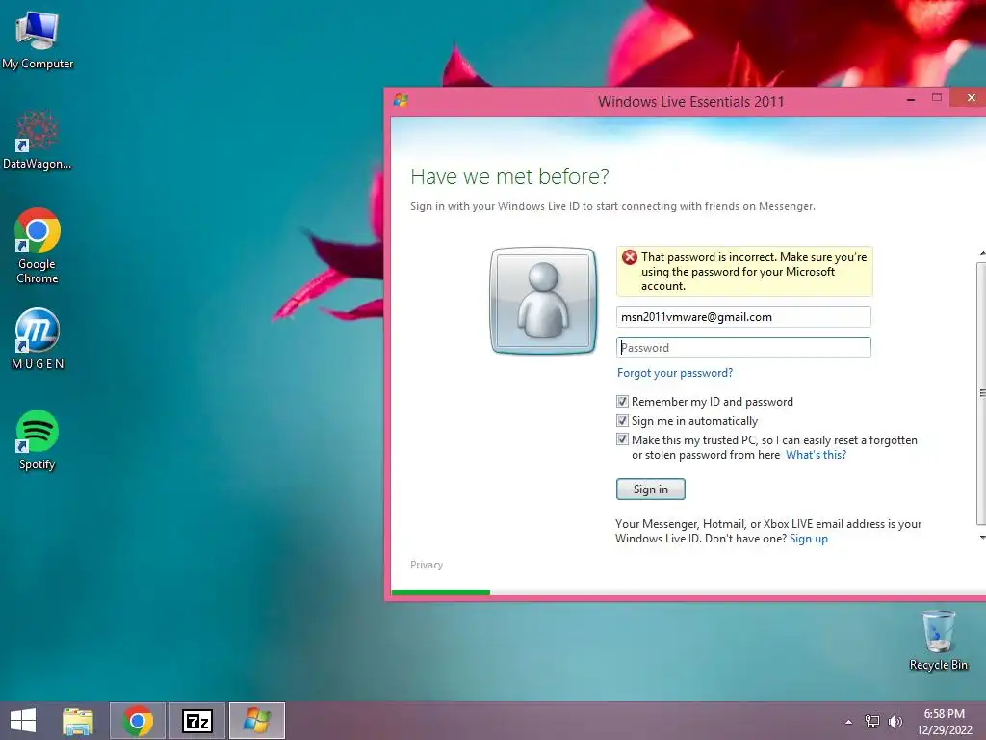Open the Recycle Bin icon
This screenshot has height=740, width=986.
pyautogui.click(x=938, y=640)
